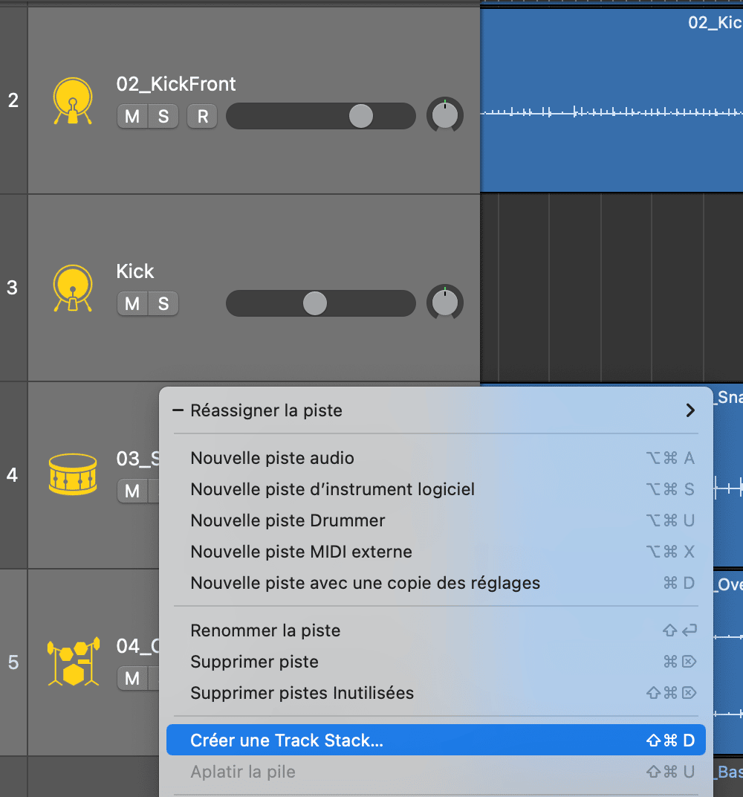Screen dimensions: 743x797
Task: Solo the 02_KickFront track
Action: click(163, 117)
